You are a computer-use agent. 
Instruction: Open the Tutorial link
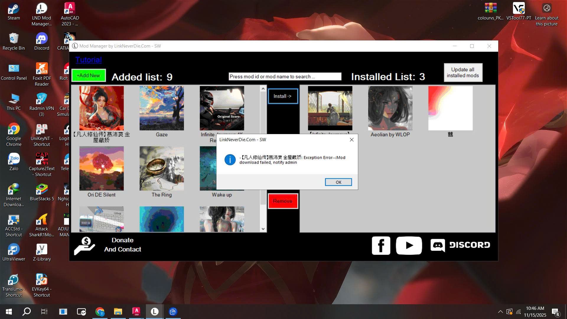pos(88,60)
